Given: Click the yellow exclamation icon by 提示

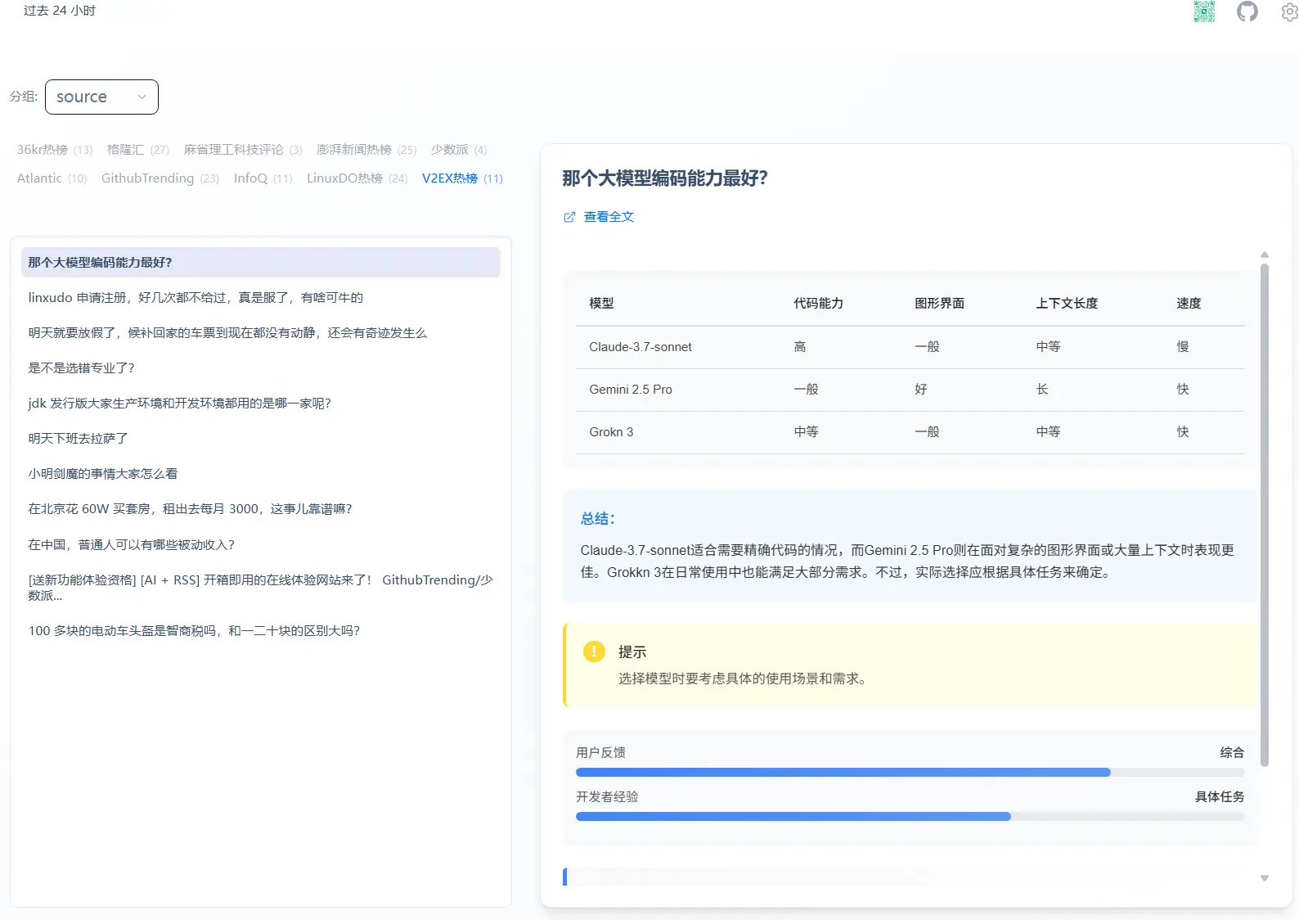Looking at the screenshot, I should click(x=594, y=652).
